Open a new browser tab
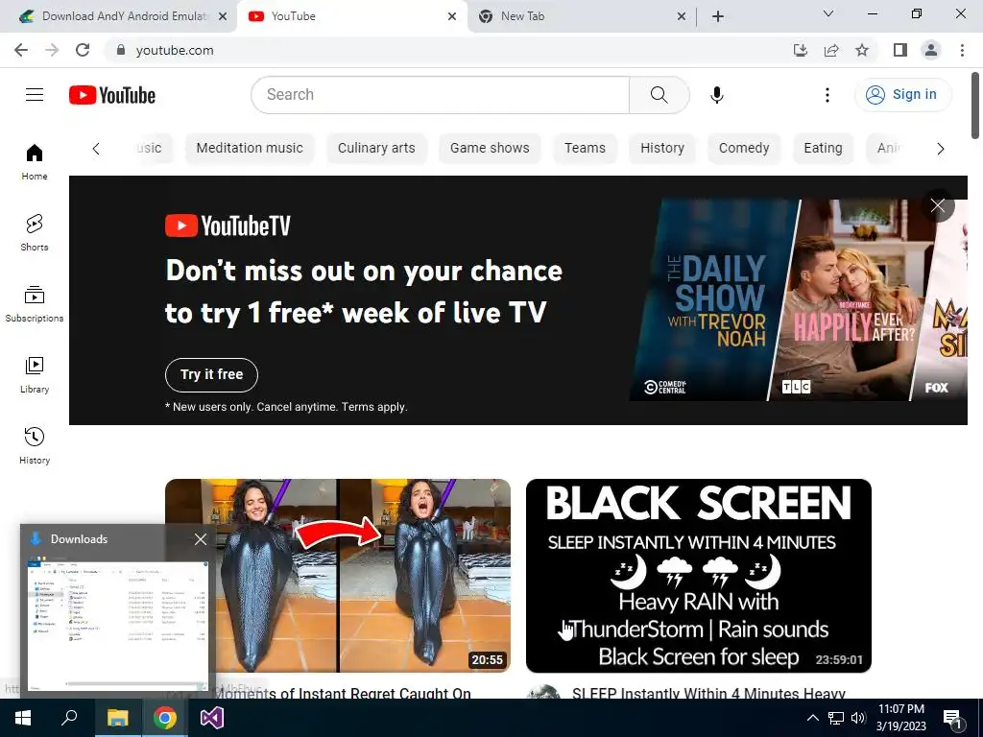Viewport: 983px width, 737px height. coord(718,16)
